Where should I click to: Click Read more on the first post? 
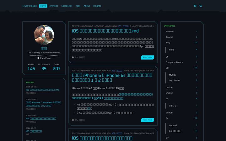148,57
